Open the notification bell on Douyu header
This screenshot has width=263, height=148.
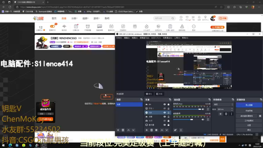tap(199, 17)
